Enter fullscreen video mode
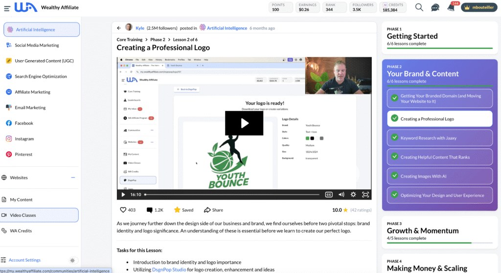This screenshot has height=273, width=501. point(365,195)
